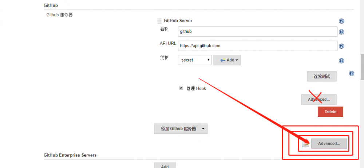Click the API URL label

[168, 43]
